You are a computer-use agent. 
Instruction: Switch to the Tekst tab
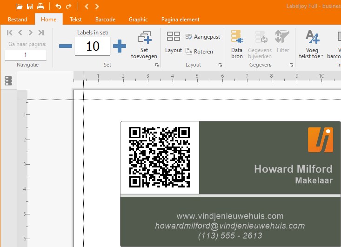(x=76, y=20)
